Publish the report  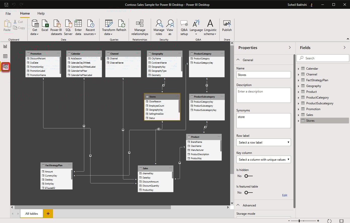(227, 26)
